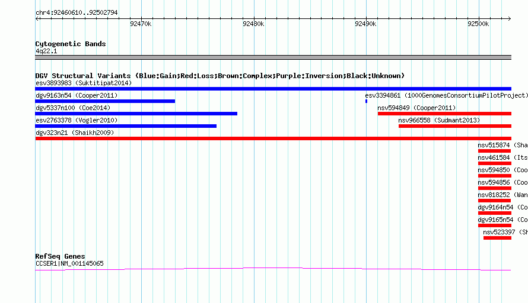
Task: Click the long red dgv323n21 loss bar
Action: pos(273,138)
